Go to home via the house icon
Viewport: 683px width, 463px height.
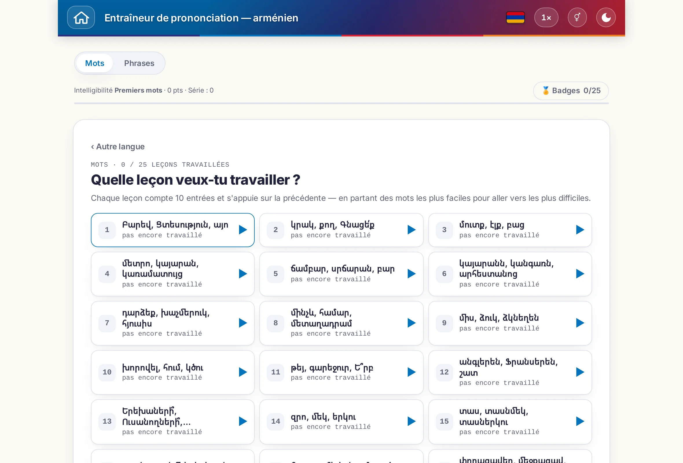(81, 17)
